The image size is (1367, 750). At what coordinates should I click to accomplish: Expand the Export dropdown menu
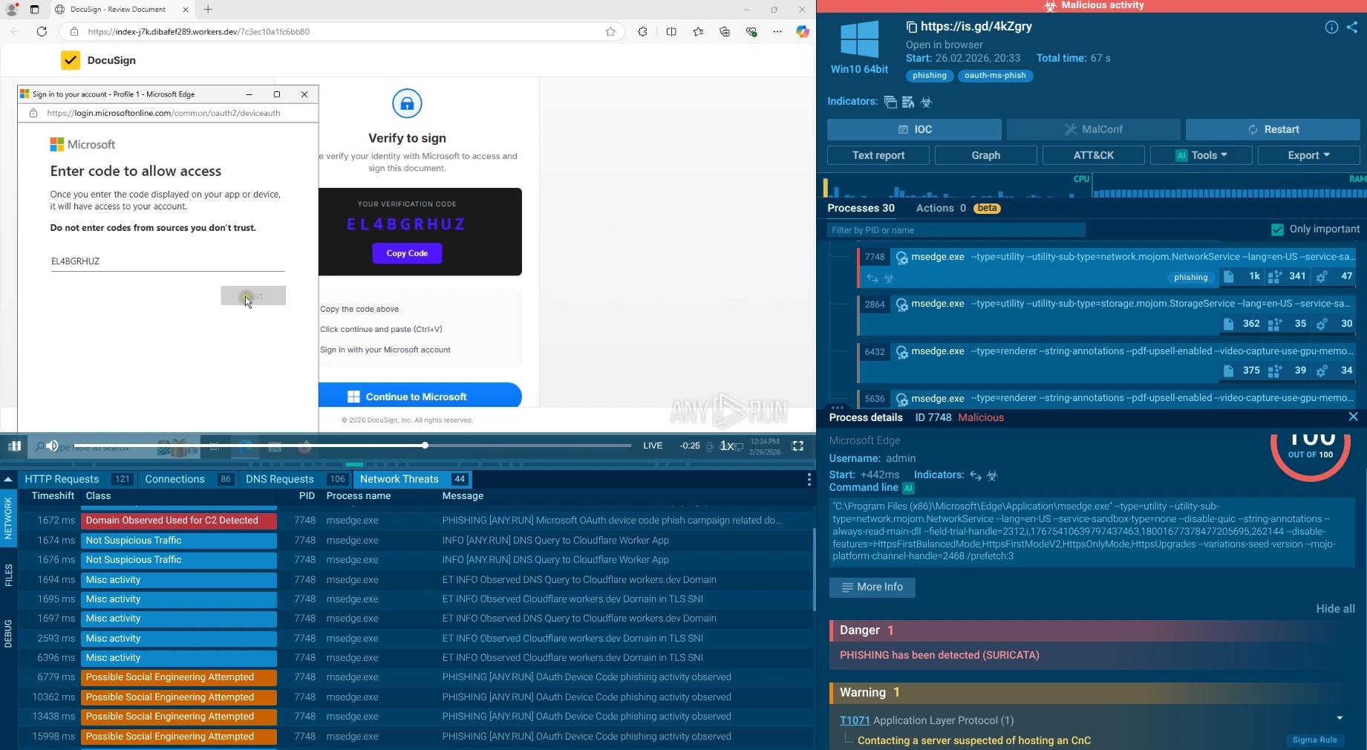click(1308, 155)
